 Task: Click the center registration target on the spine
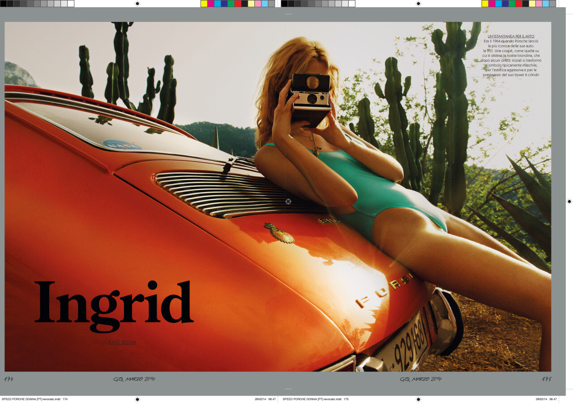point(288,201)
